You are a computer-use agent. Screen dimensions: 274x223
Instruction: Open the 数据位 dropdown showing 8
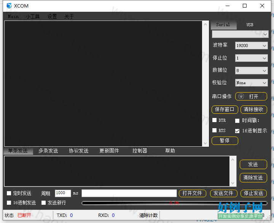coord(251,71)
